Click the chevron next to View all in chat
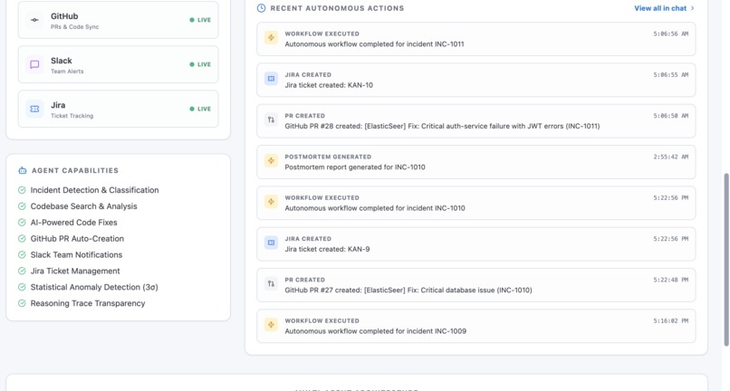 click(x=692, y=8)
